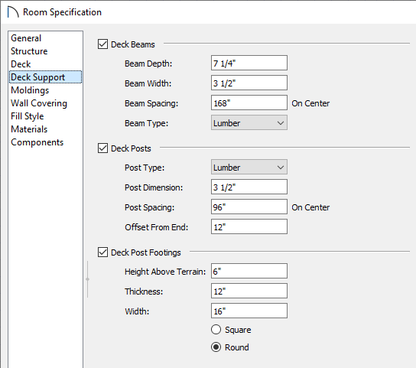Image resolution: width=416 pixels, height=368 pixels.
Task: Select the Moldings panel
Action: (30, 90)
